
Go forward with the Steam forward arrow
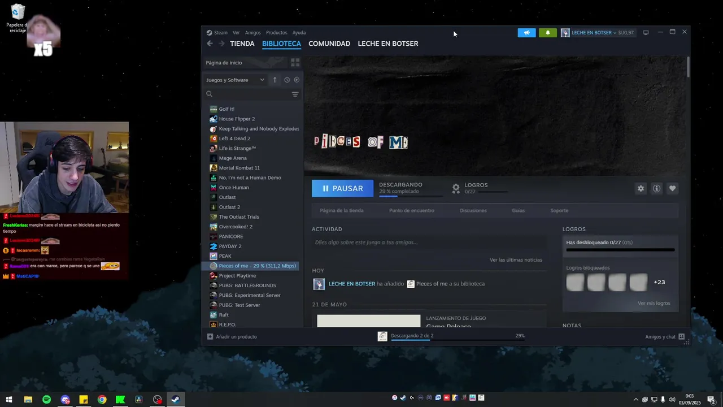(x=221, y=44)
